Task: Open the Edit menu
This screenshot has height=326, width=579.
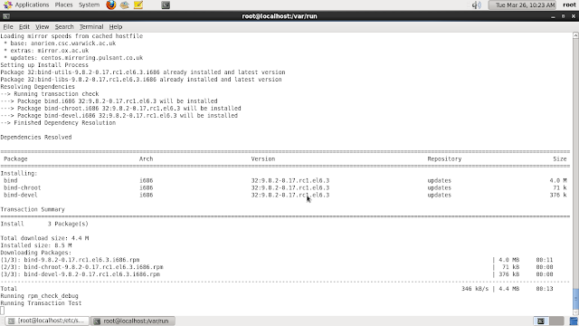Action: tap(24, 26)
